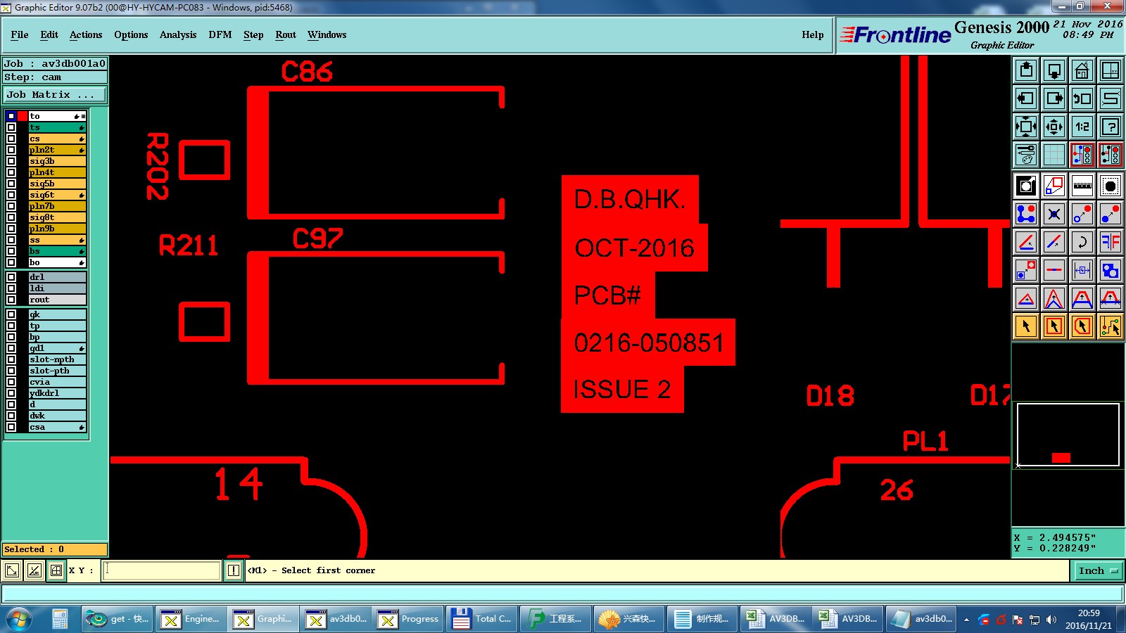Open the Edit menu
Screen dimensions: 1126x633
pos(49,34)
